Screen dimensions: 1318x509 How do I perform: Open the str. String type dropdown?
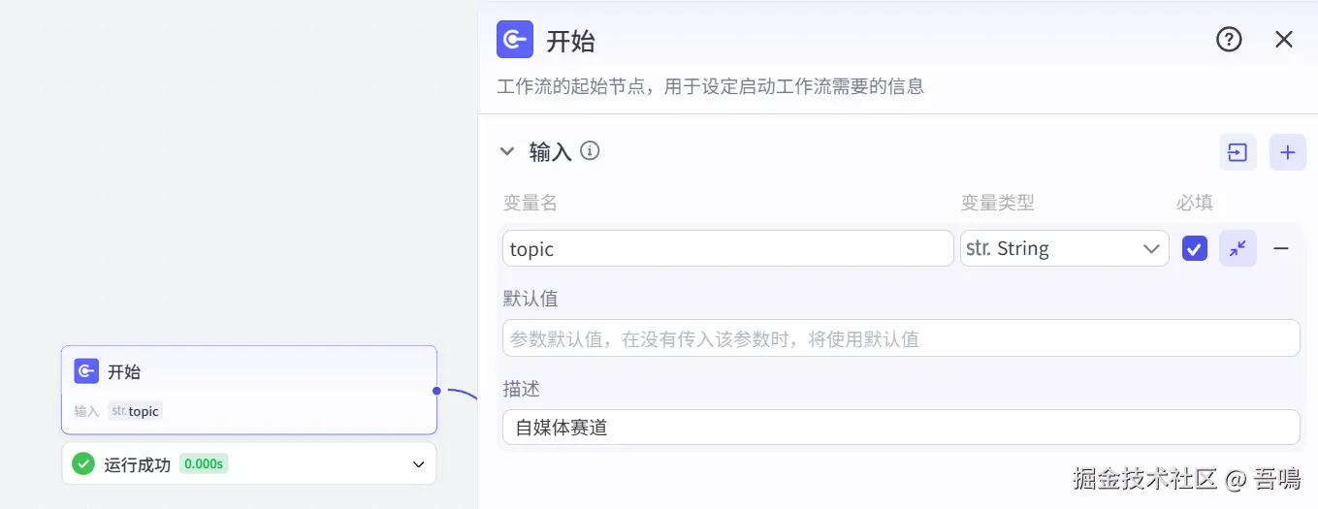click(1064, 248)
